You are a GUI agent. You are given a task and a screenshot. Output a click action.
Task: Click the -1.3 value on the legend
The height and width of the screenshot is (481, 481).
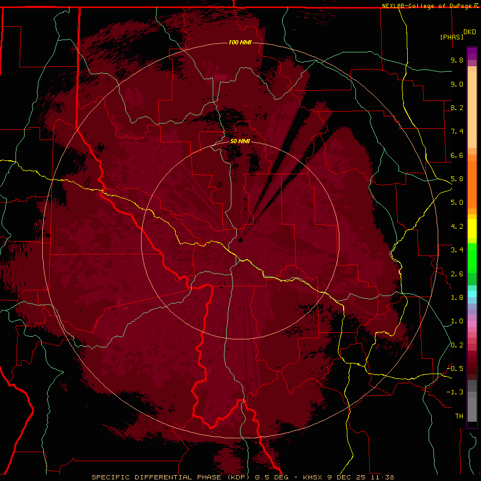[x=455, y=392]
